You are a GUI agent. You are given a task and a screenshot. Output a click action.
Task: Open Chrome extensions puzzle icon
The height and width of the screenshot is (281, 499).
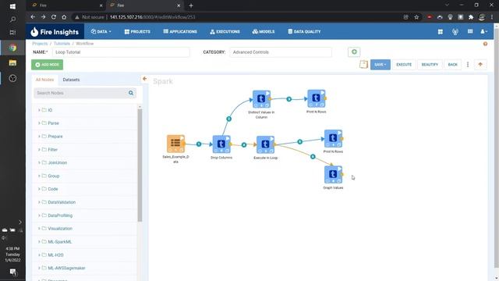click(471, 17)
